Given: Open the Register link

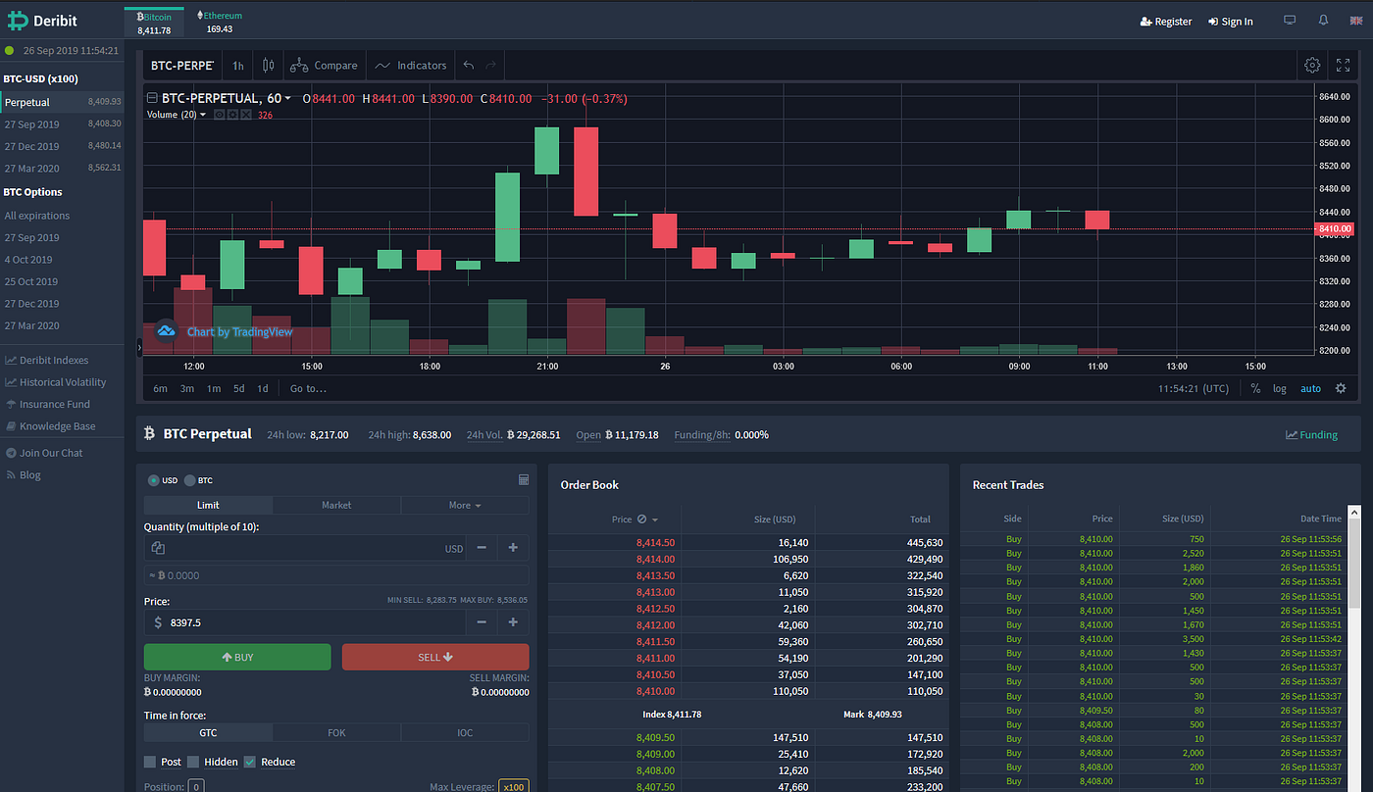Looking at the screenshot, I should (1166, 21).
